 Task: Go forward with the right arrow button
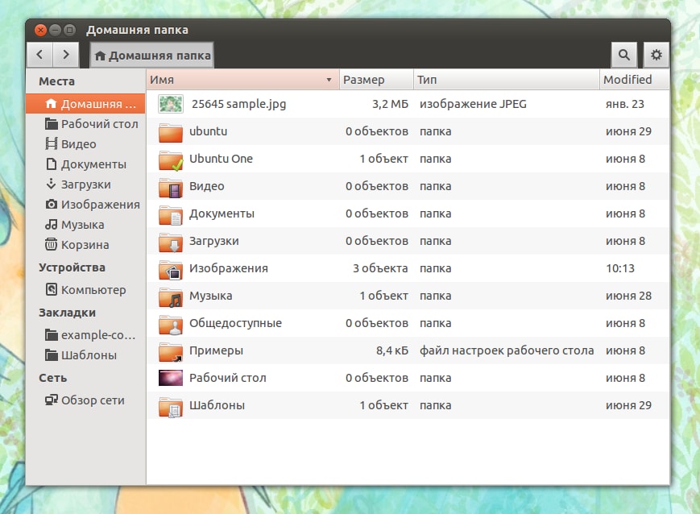click(x=66, y=55)
